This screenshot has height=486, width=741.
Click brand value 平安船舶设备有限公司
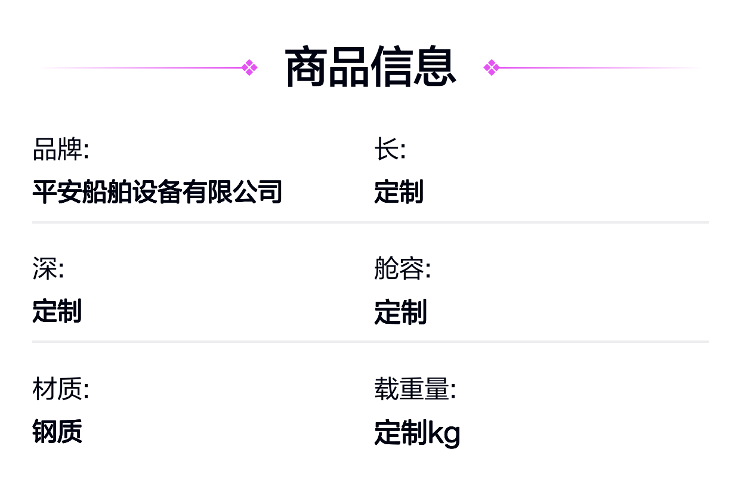[157, 192]
